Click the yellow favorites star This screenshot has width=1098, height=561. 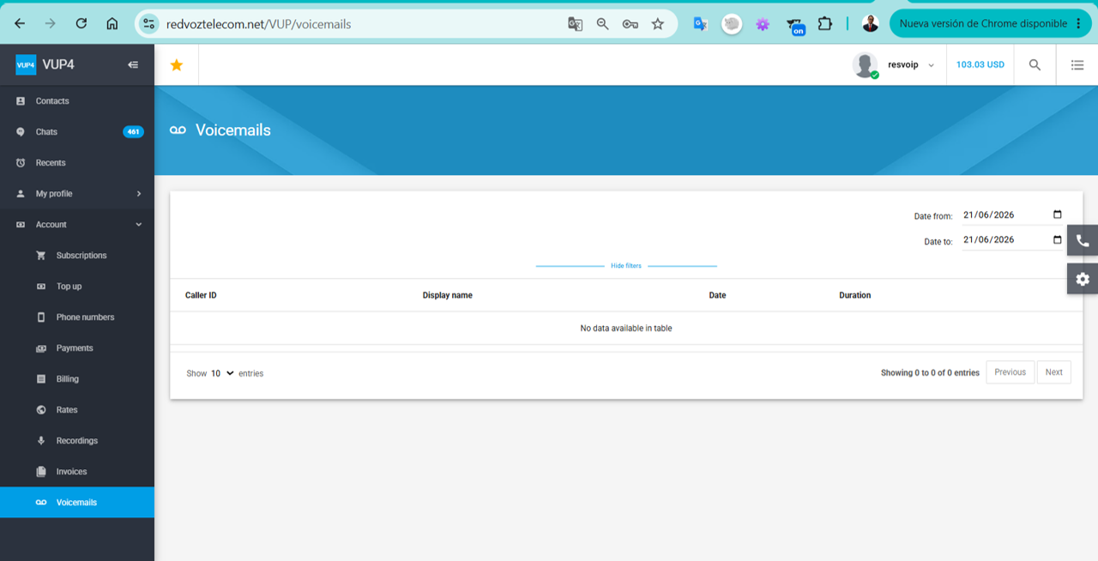(x=177, y=65)
